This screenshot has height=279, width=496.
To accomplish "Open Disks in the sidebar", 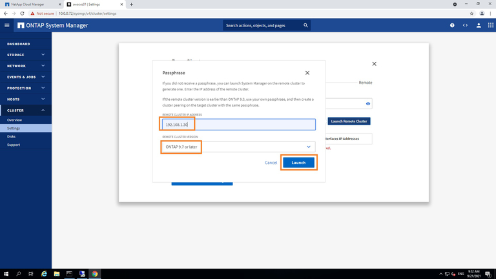I will 12,136.
